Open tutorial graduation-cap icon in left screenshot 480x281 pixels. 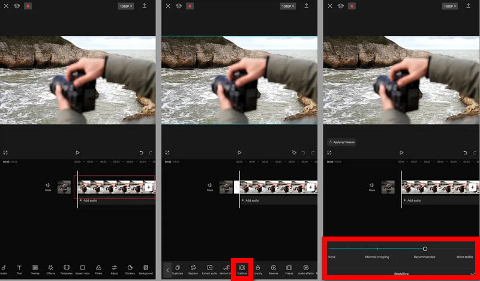pos(17,6)
